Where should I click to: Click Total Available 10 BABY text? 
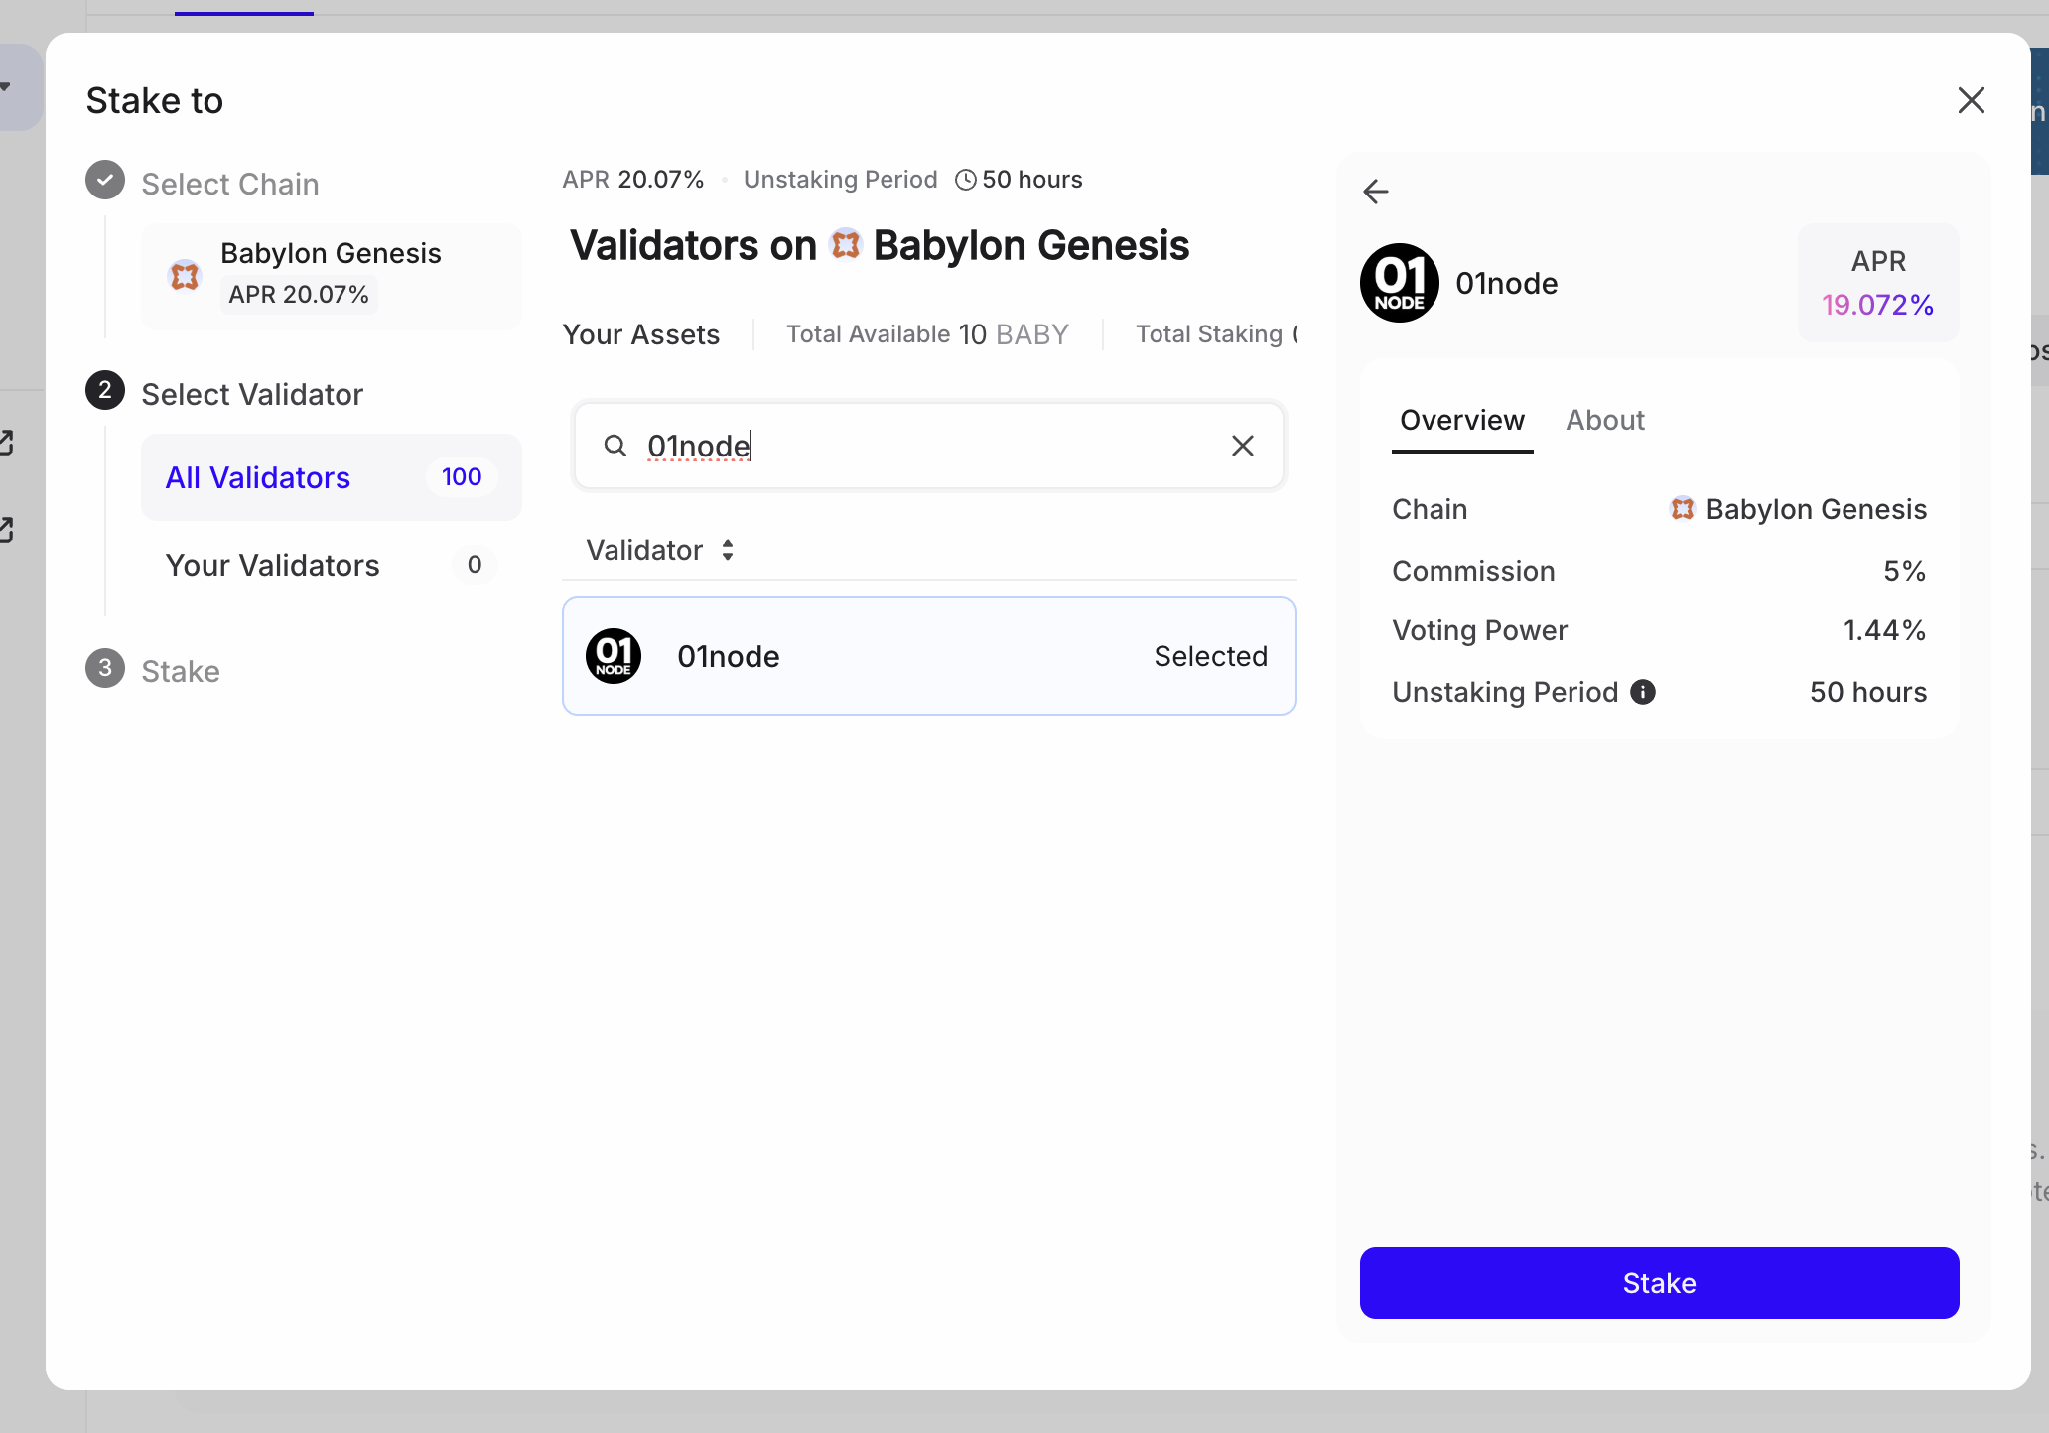(927, 334)
